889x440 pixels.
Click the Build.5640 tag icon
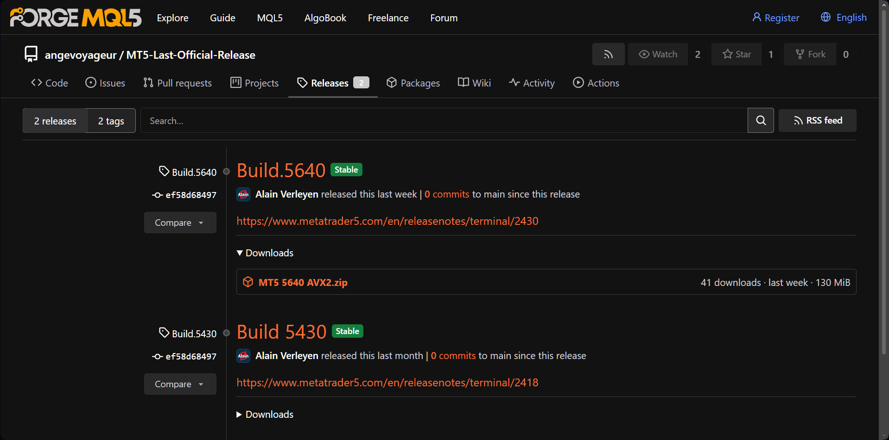point(164,171)
